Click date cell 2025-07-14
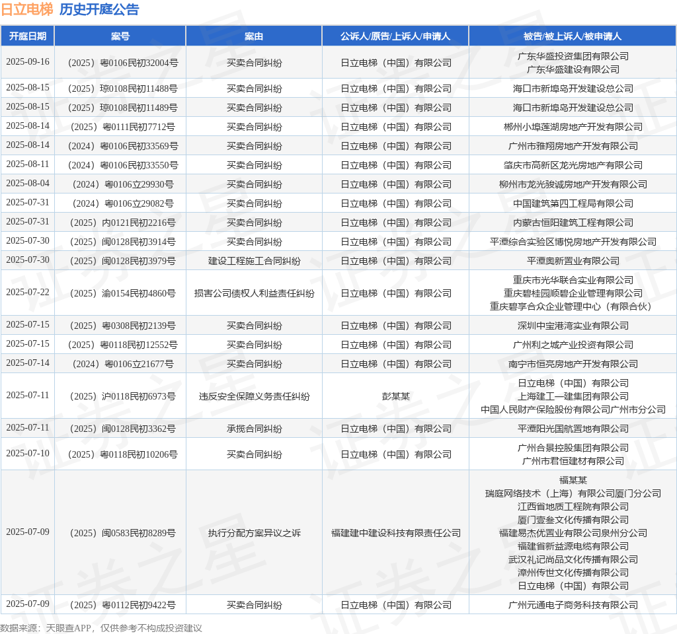The width and height of the screenshot is (677, 634). pos(28,363)
